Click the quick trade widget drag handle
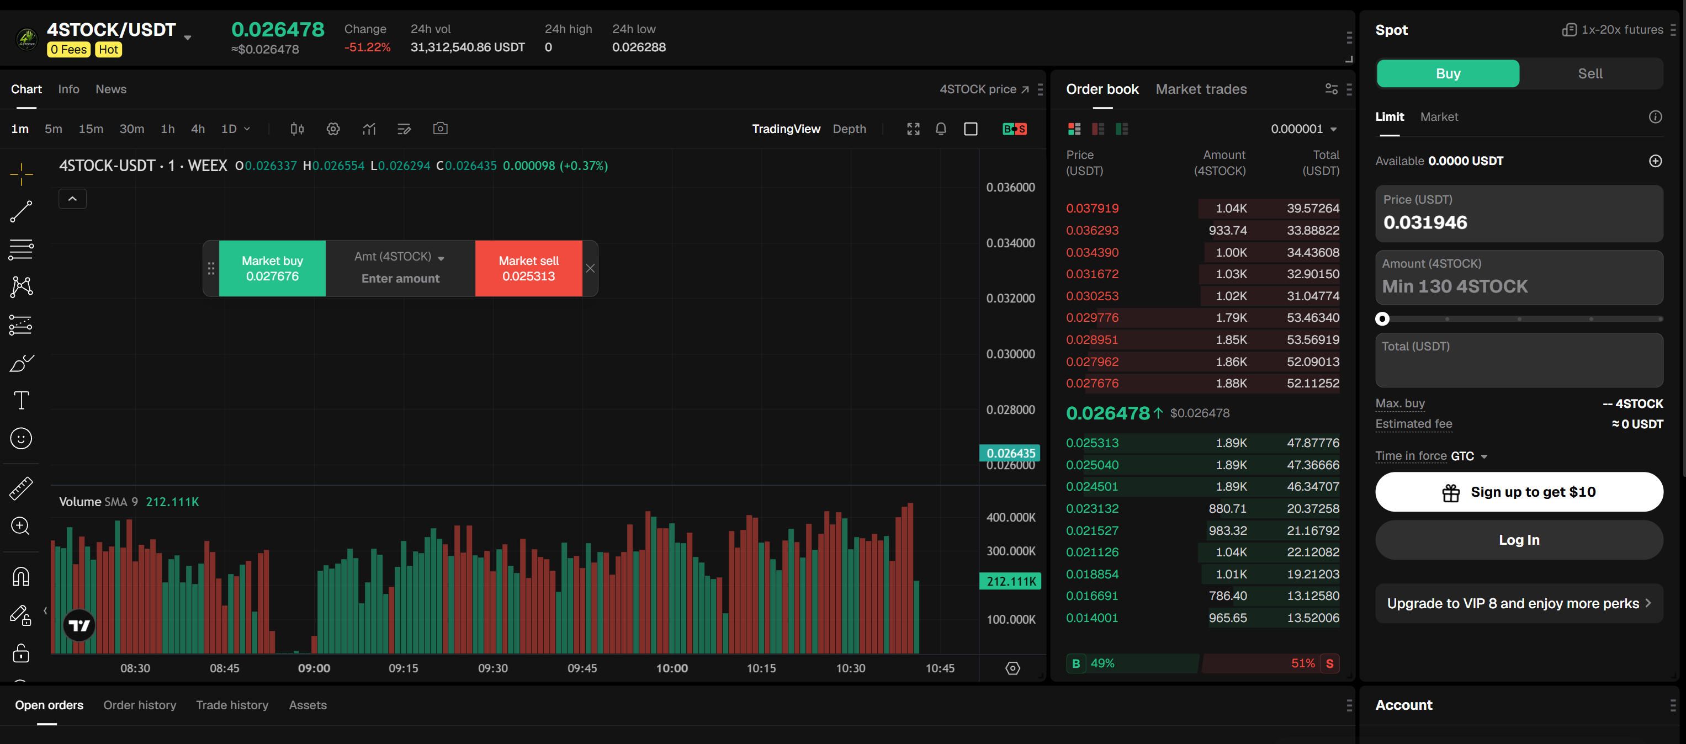The image size is (1686, 744). pyautogui.click(x=211, y=268)
